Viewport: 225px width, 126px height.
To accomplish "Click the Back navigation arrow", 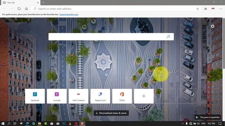I will (5, 9).
